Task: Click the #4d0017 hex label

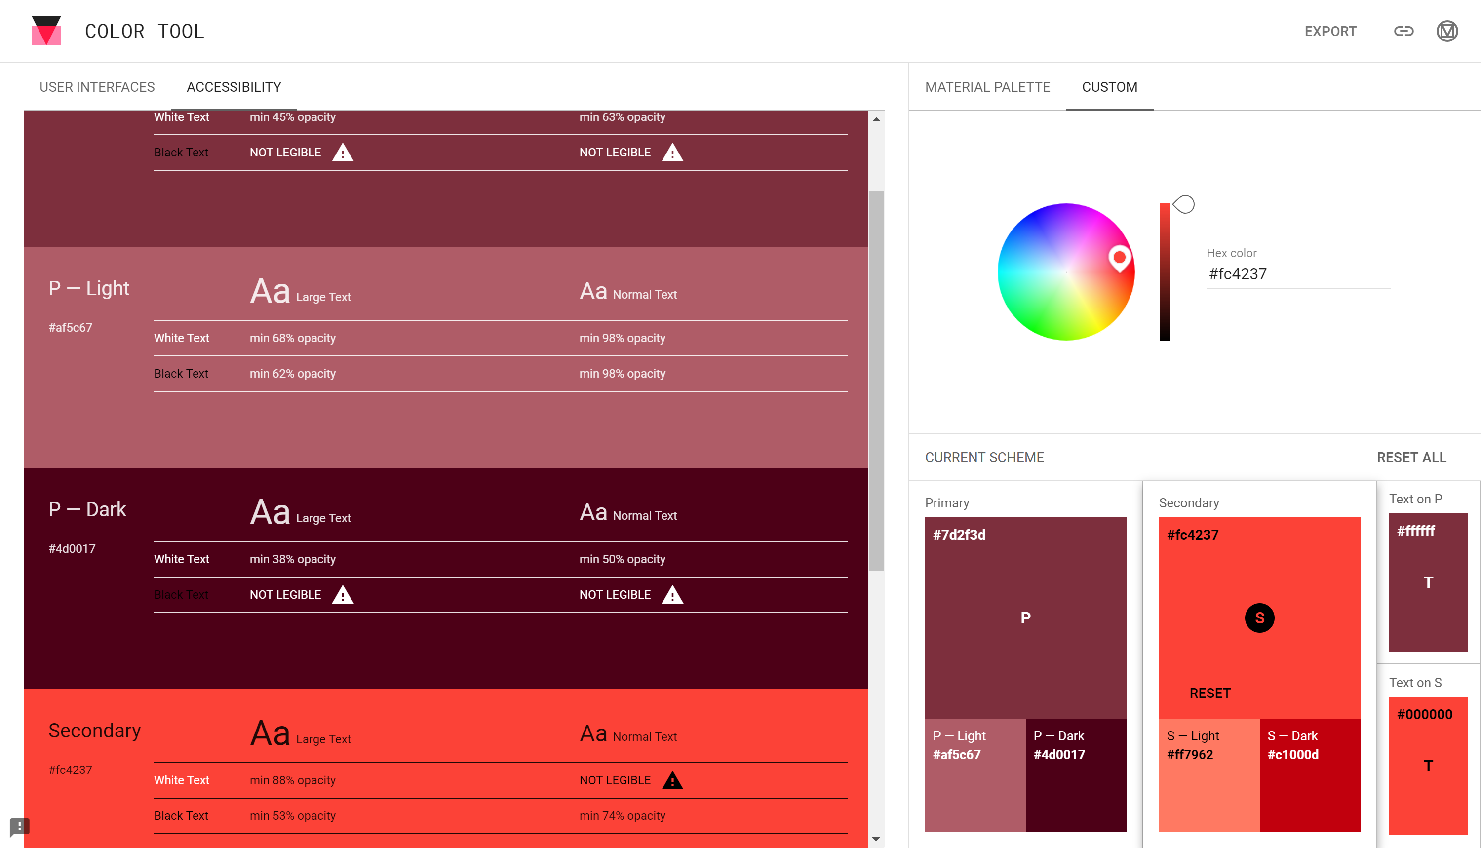Action: (x=72, y=549)
